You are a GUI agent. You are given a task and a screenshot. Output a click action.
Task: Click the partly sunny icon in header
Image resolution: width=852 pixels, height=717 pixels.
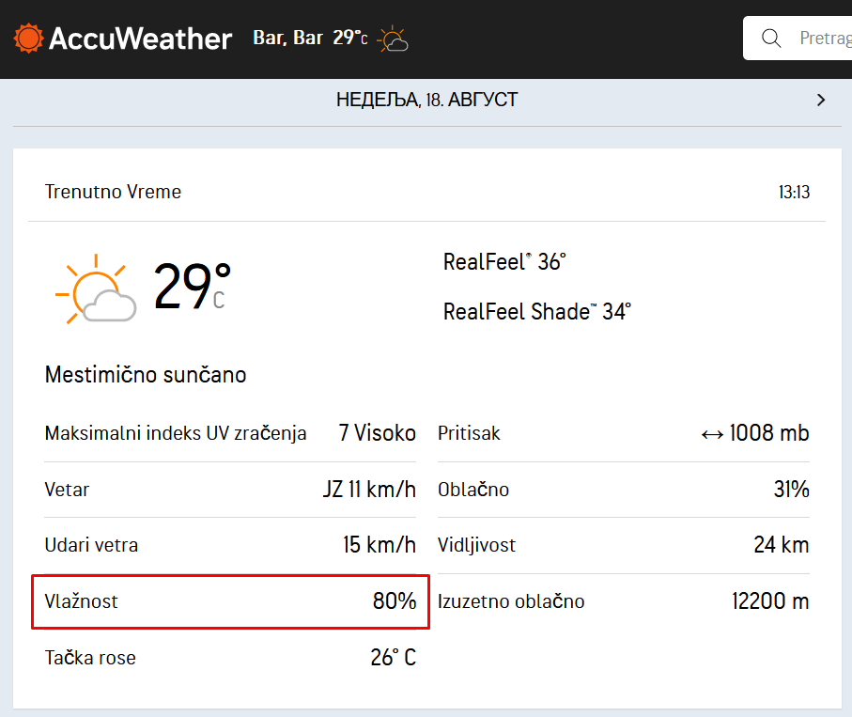point(393,39)
